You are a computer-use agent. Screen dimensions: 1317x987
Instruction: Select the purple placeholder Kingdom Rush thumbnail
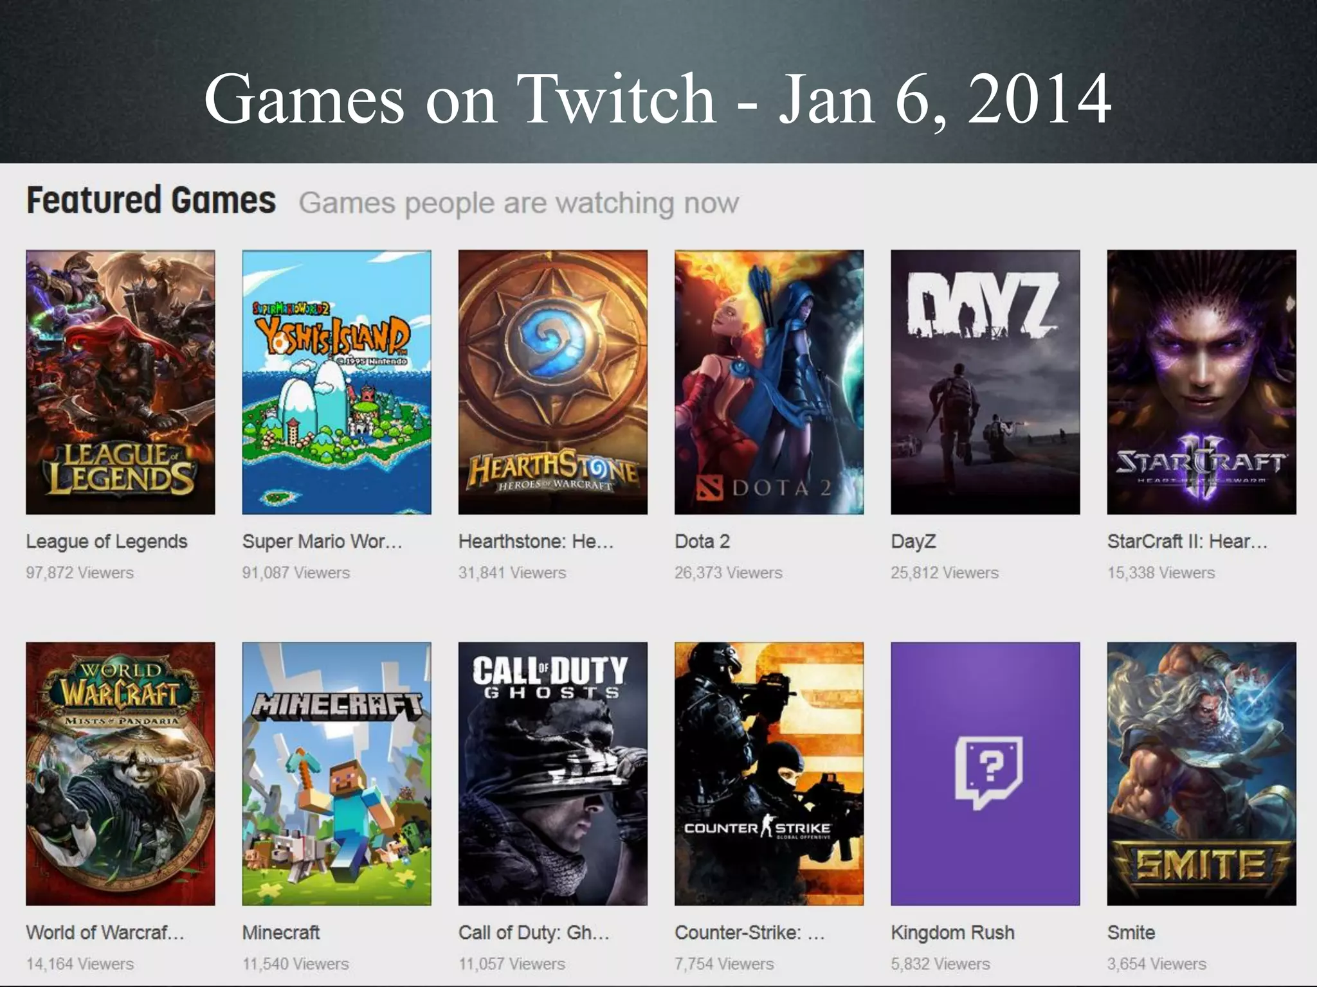coord(985,774)
